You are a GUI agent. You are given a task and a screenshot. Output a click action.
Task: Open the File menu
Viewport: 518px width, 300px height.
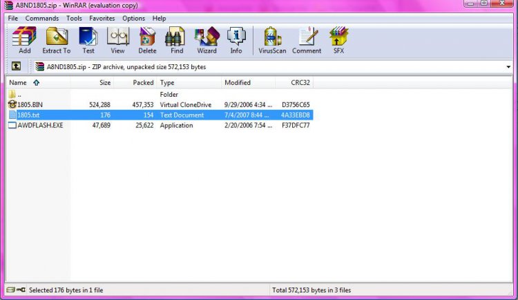[x=13, y=18]
